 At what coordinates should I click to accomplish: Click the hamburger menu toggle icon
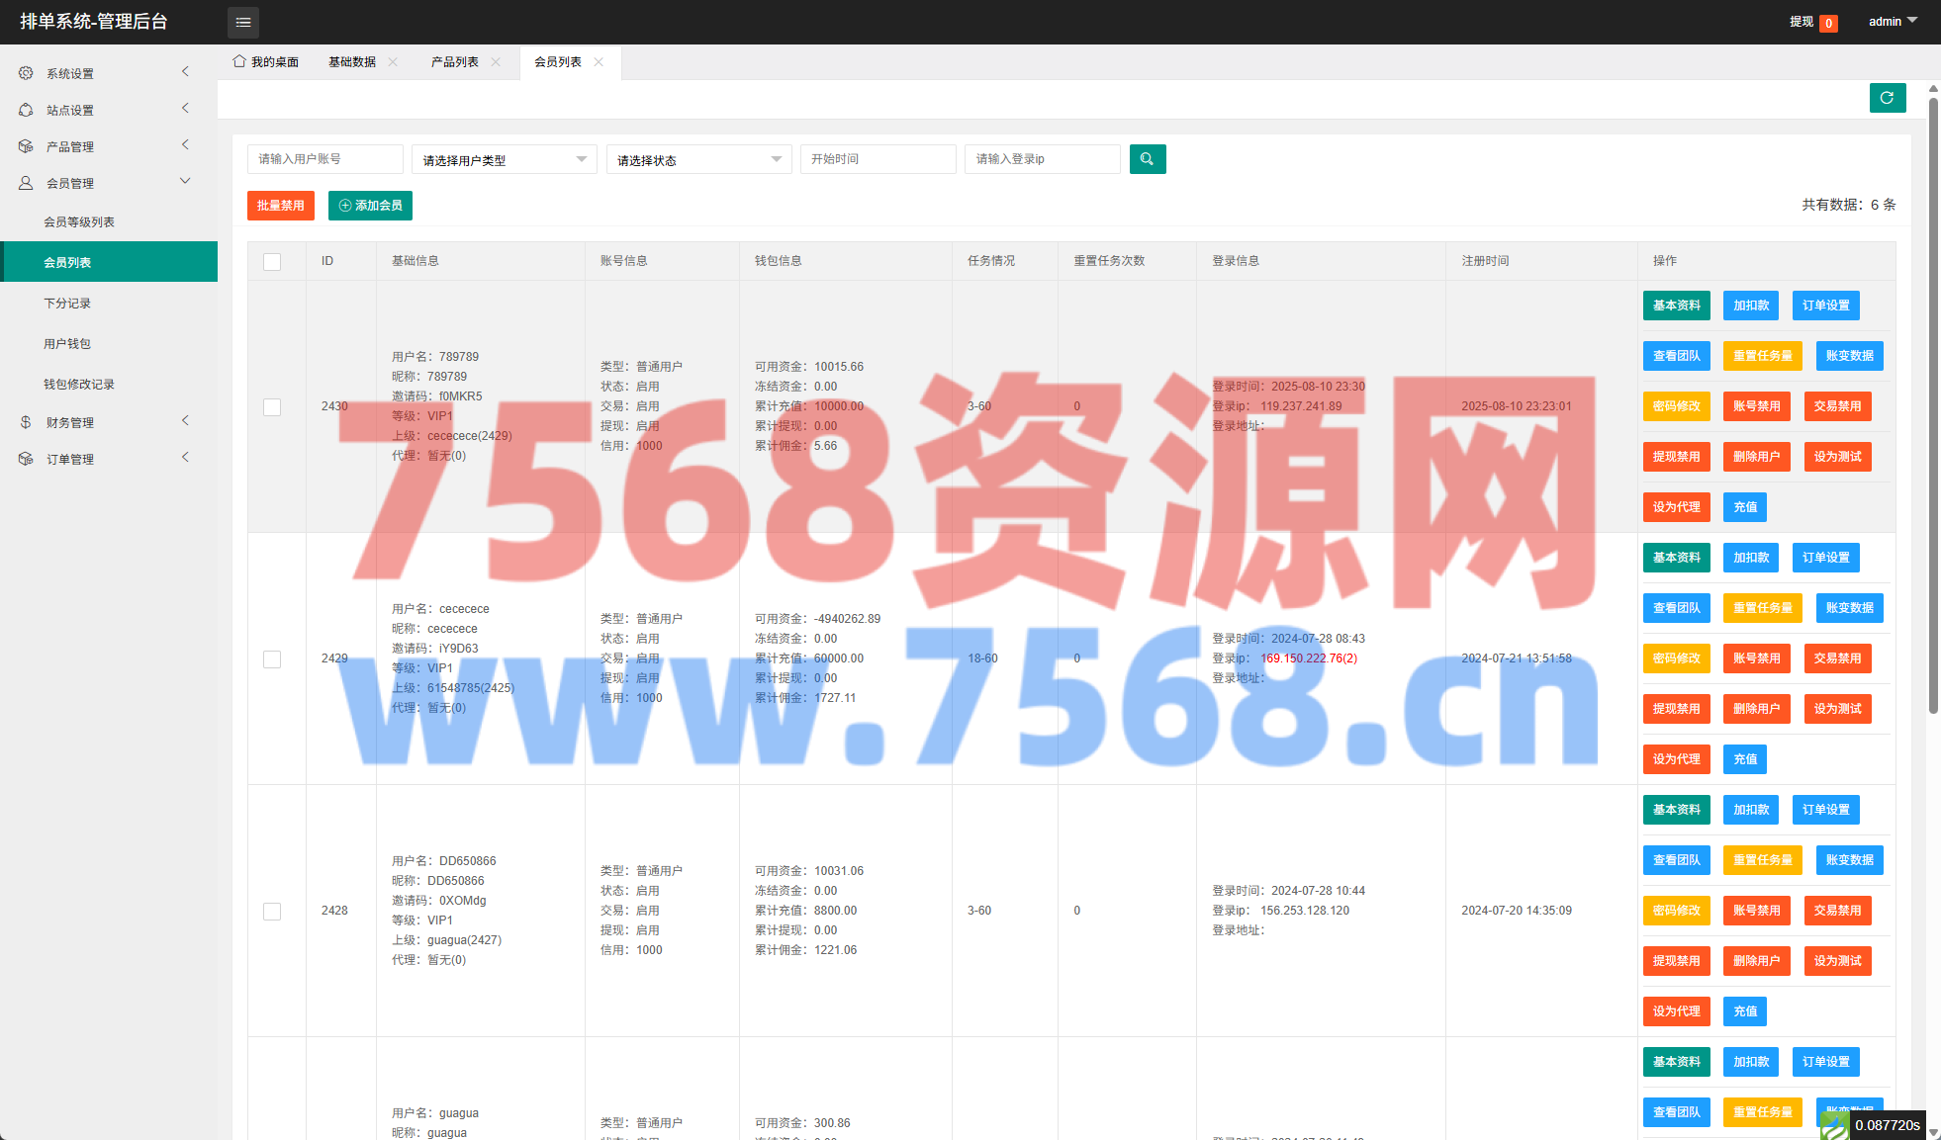243,22
